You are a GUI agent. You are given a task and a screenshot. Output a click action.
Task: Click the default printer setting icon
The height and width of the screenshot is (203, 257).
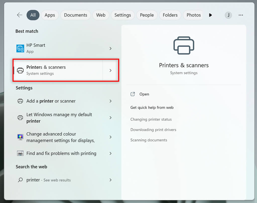coord(20,118)
